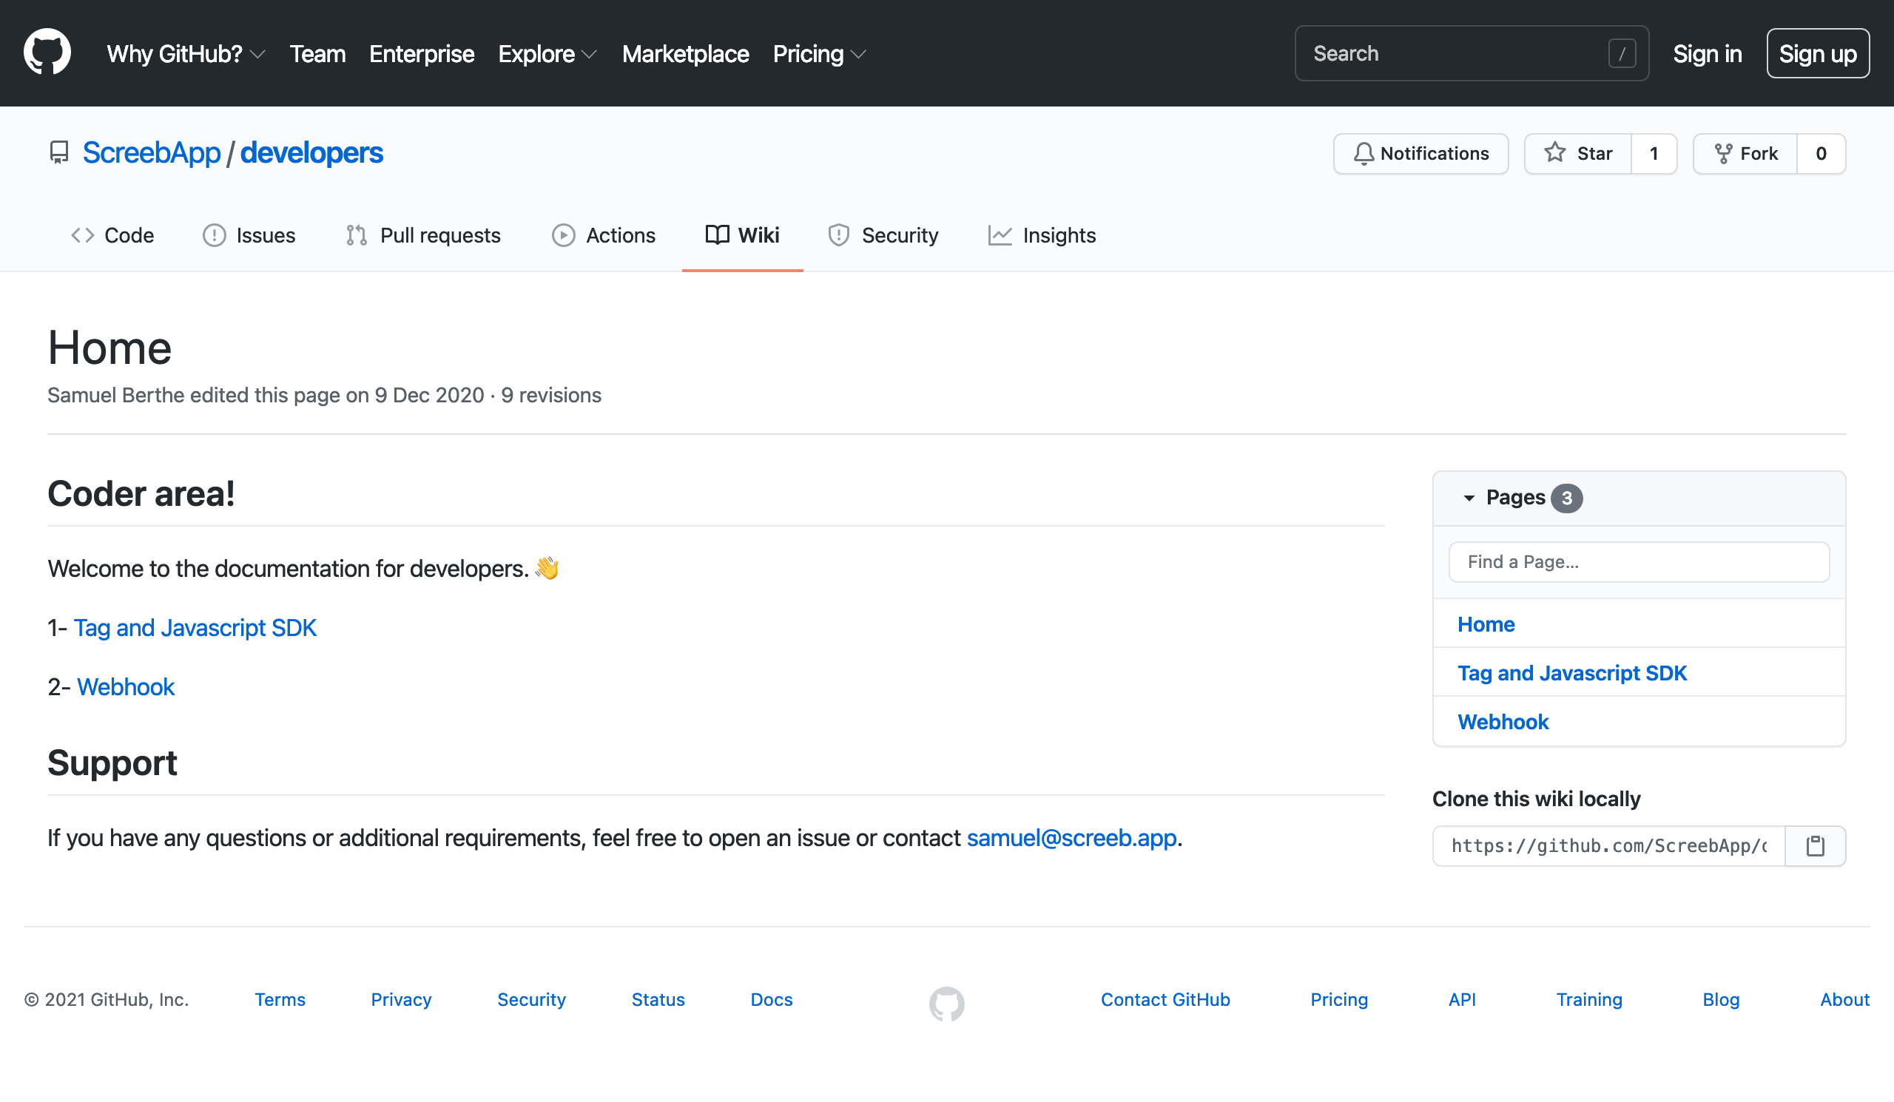Screen dimensions: 1894x1102
Task: Switch to the Code tab
Action: click(x=112, y=235)
